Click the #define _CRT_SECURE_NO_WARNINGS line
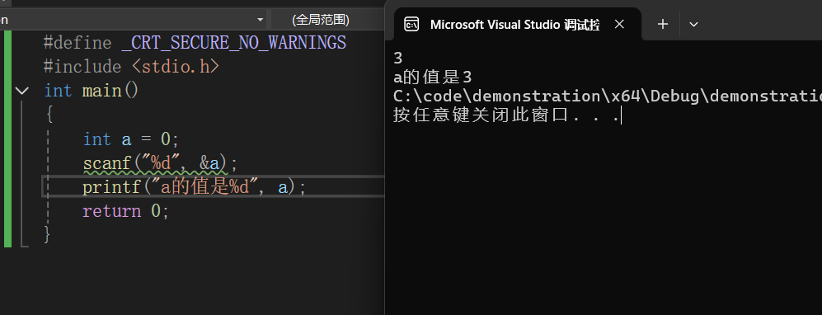This screenshot has width=822, height=315. pyautogui.click(x=195, y=42)
